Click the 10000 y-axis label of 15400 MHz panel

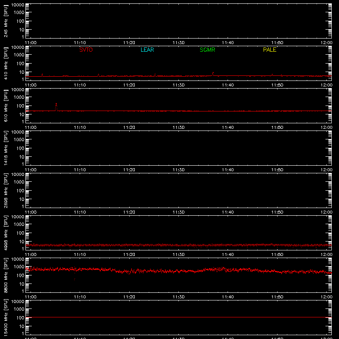(x=18, y=302)
